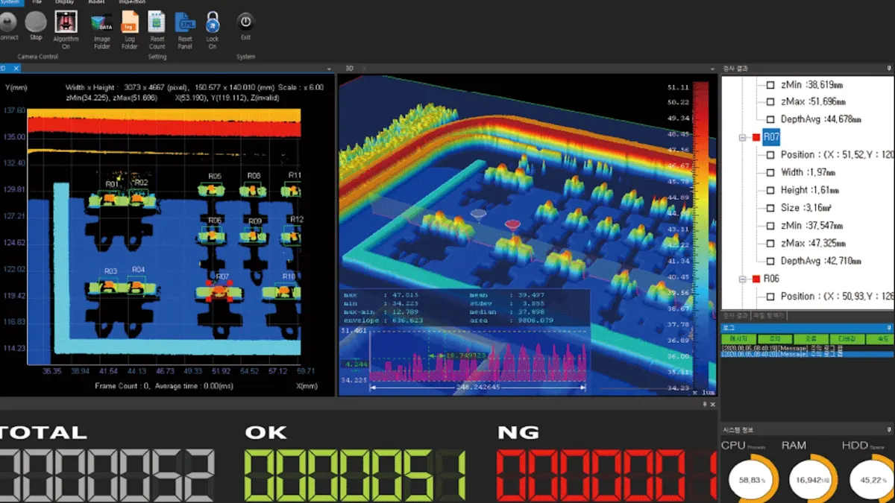This screenshot has height=503, width=895.
Task: Select the R06 tree item
Action: pos(771,279)
